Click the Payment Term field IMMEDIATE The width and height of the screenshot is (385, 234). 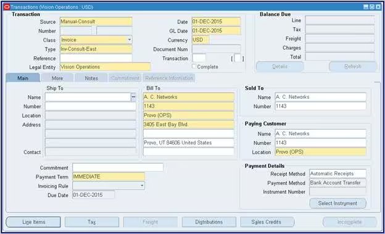coord(109,177)
